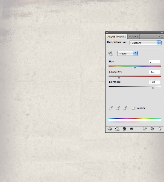Screen dimensions: 164x182
Task: Click the Saturation value field showing -60
Action: 154,72
